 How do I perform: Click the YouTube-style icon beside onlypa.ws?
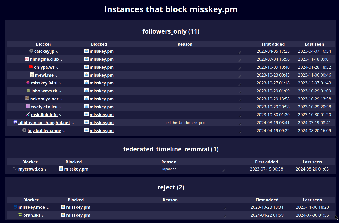coord(31,67)
